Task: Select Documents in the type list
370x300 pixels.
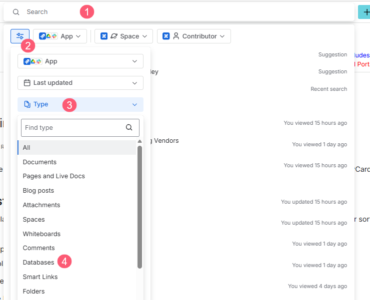Action: pos(77,162)
